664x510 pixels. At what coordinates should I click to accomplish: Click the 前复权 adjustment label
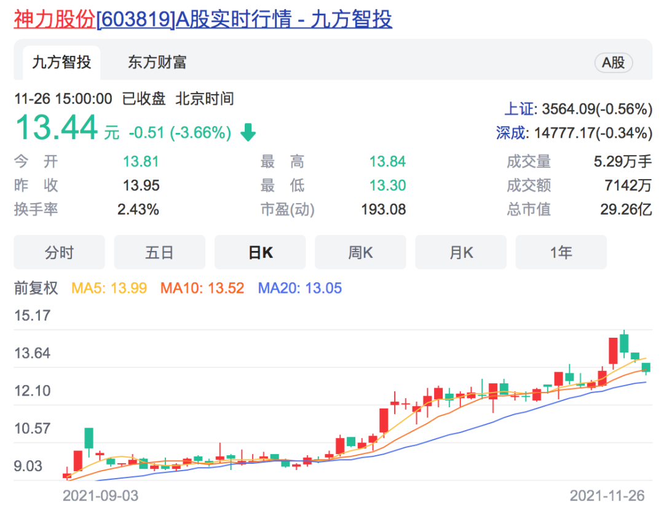36,288
